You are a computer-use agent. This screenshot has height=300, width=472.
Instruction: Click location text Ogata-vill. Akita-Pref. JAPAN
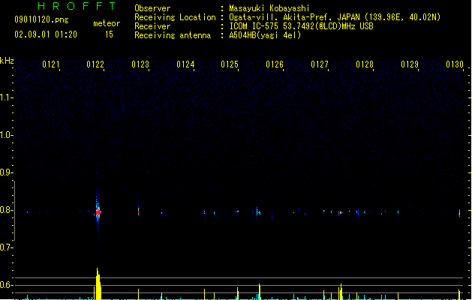295,17
